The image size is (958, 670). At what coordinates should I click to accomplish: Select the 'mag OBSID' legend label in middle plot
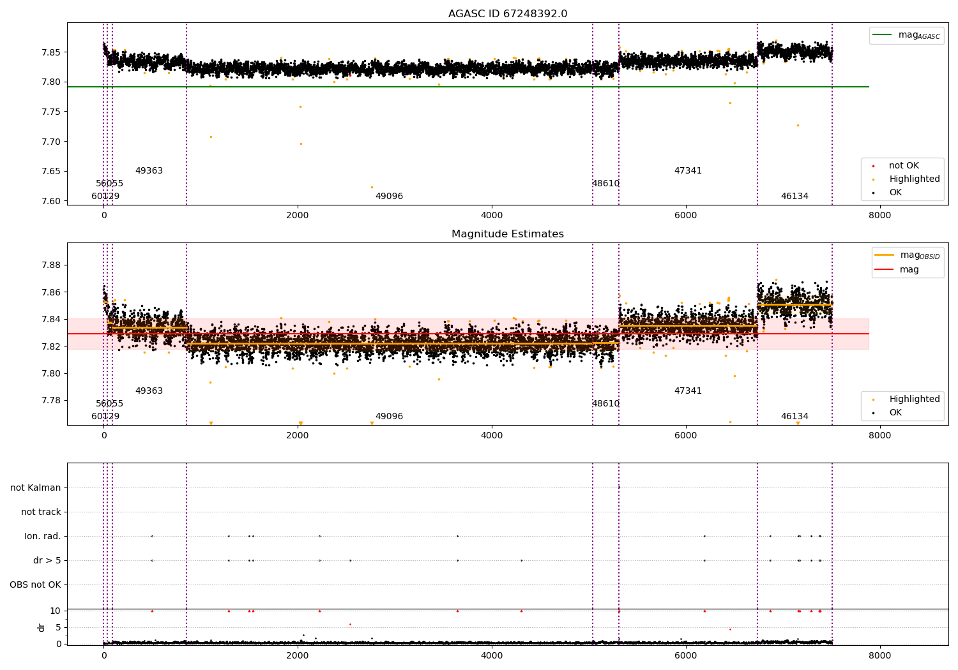[x=920, y=255]
